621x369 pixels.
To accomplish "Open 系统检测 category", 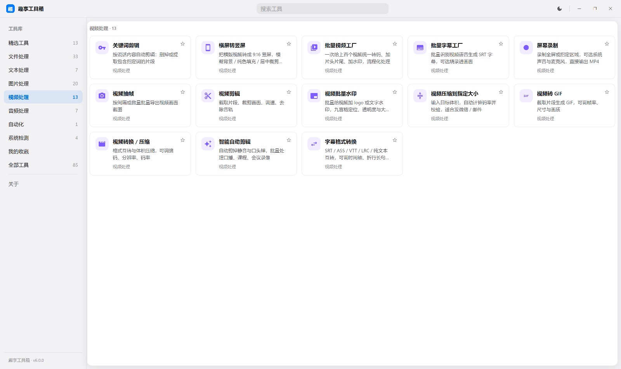I will 43,138.
